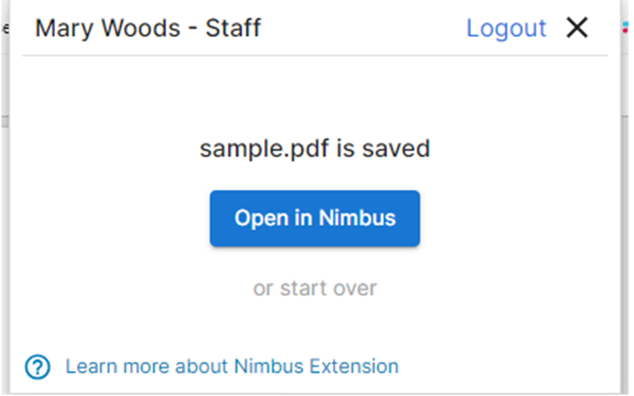Select the circled help icon near bottom left

[37, 366]
